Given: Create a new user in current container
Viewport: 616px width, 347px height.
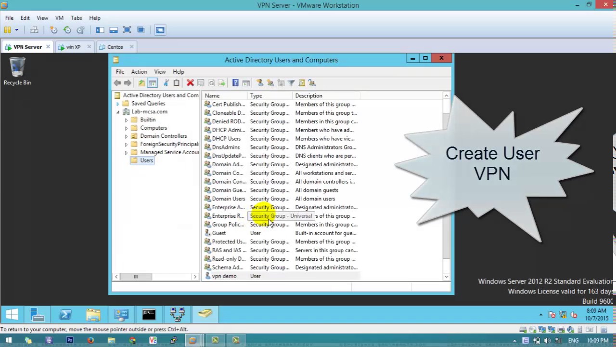Looking at the screenshot, I should [260, 83].
